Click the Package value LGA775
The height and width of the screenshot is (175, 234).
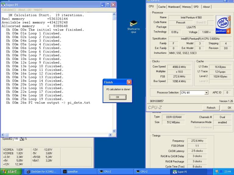(191, 27)
